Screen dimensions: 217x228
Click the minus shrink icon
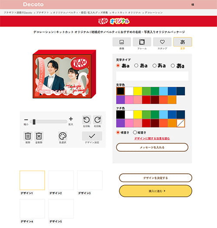(x=26, y=120)
